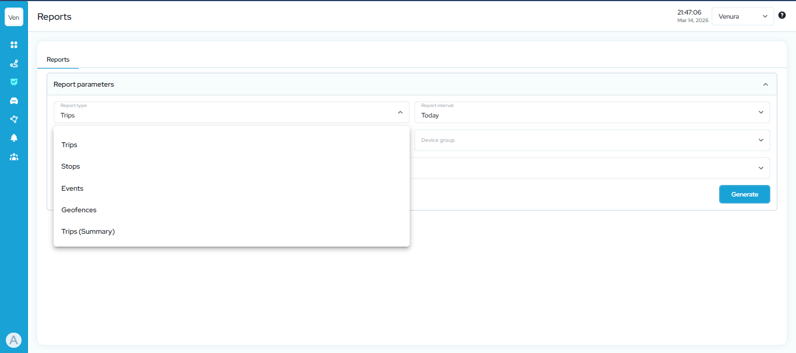This screenshot has height=353, width=796.
Task: Choose Stops report type option
Action: click(x=71, y=166)
